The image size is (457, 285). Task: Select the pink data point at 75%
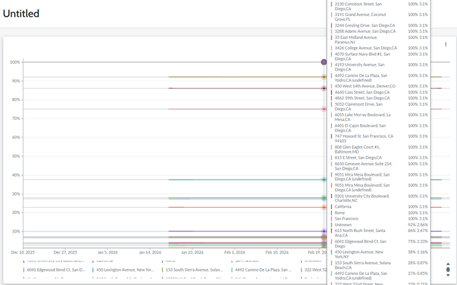click(324, 109)
